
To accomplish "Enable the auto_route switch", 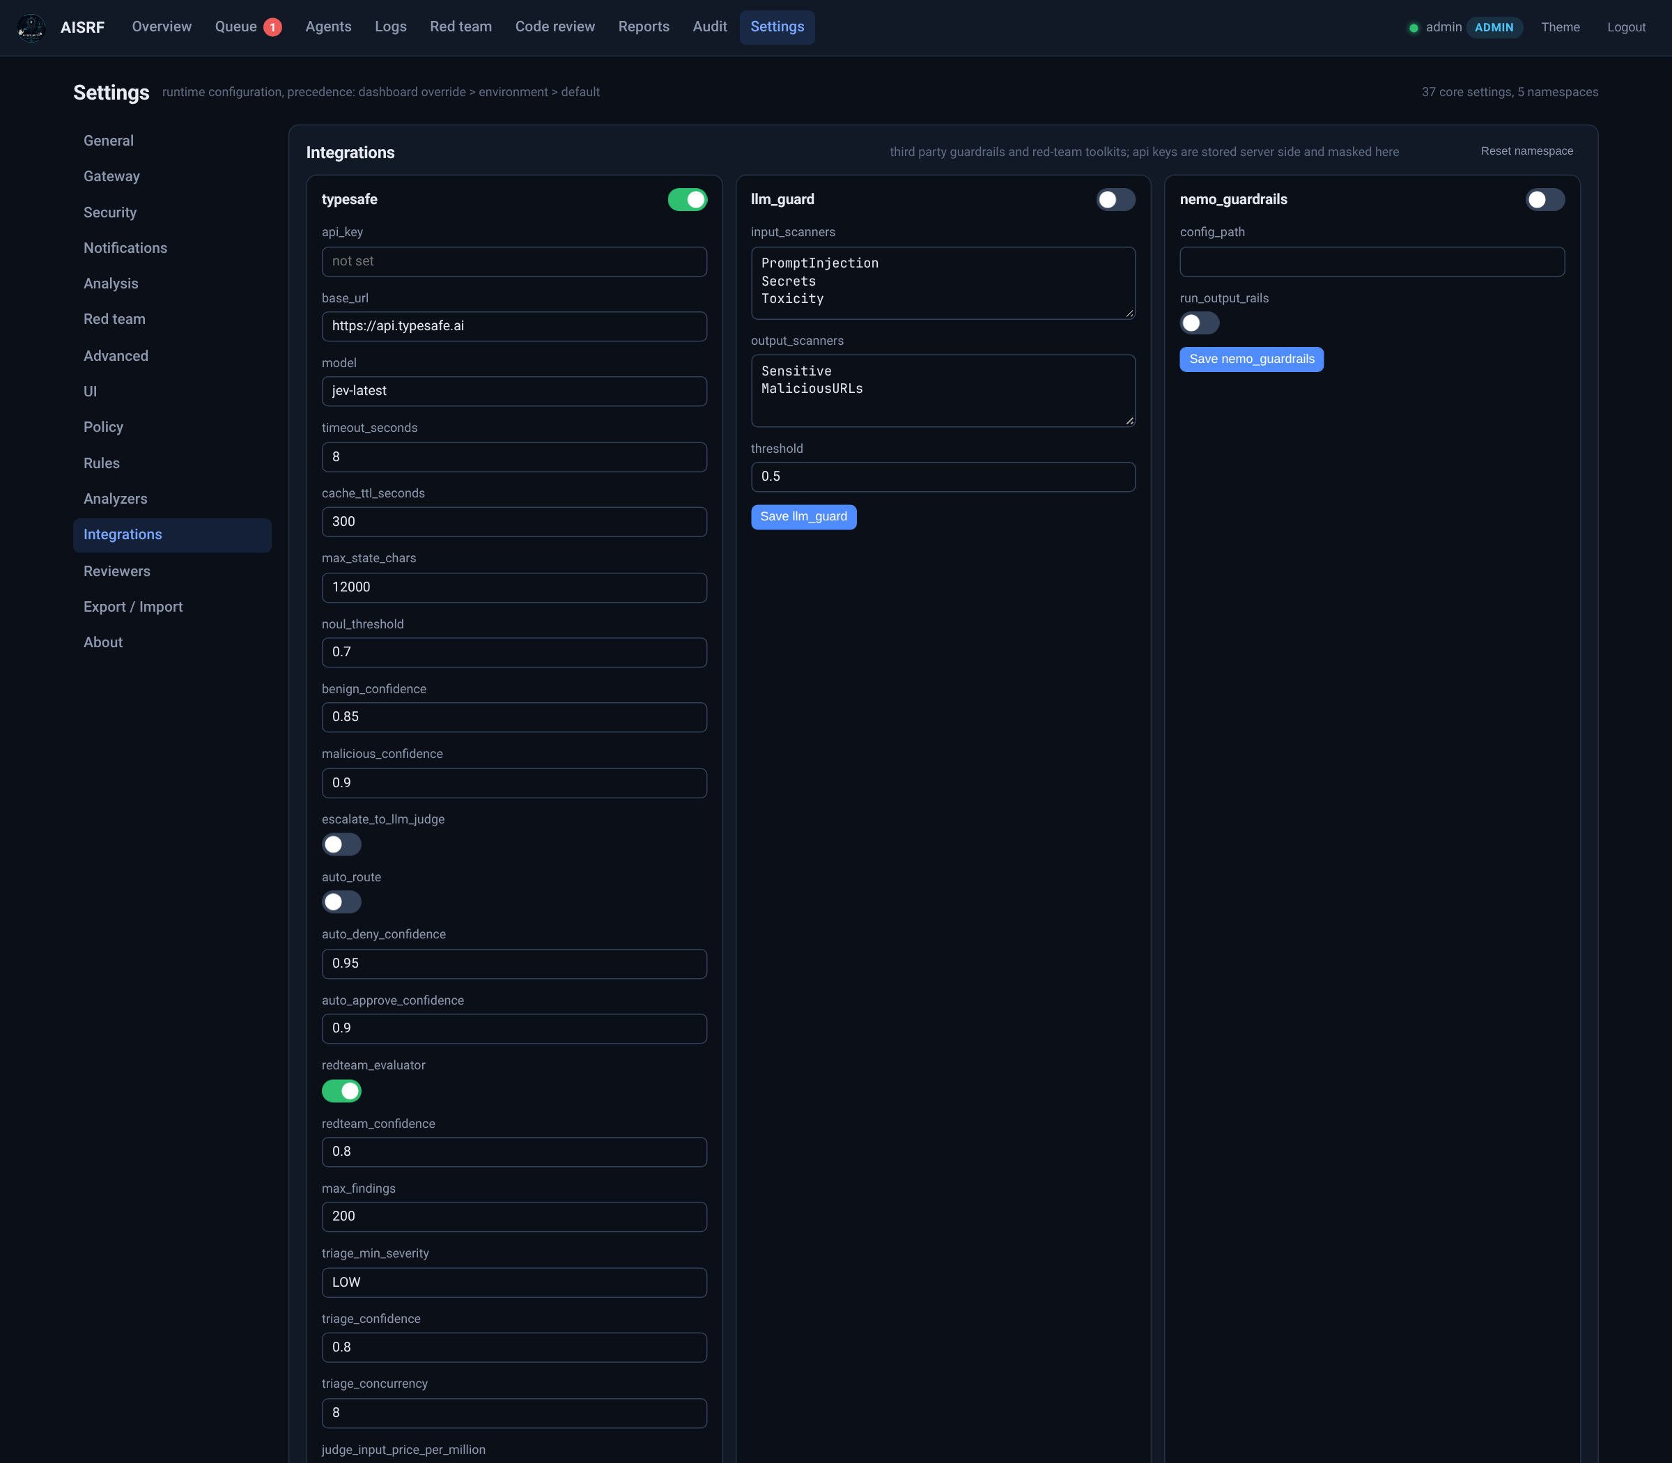I will [x=341, y=902].
